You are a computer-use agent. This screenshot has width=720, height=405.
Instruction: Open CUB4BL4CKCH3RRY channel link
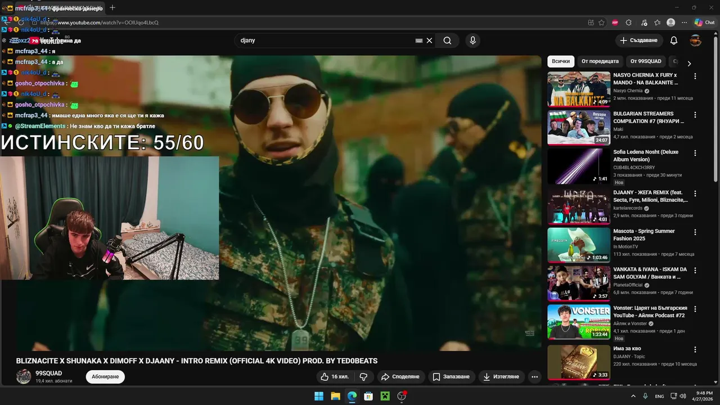coord(634,167)
